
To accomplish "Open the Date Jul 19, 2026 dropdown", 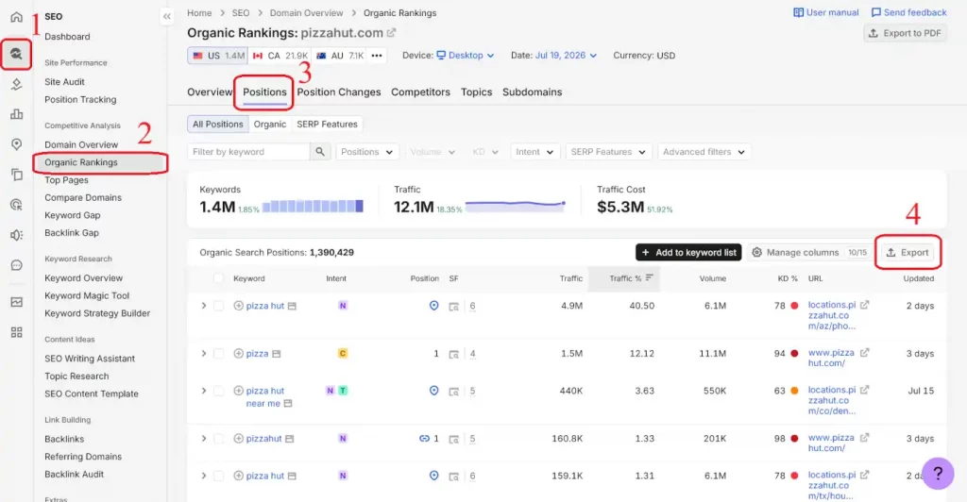I will coord(566,56).
